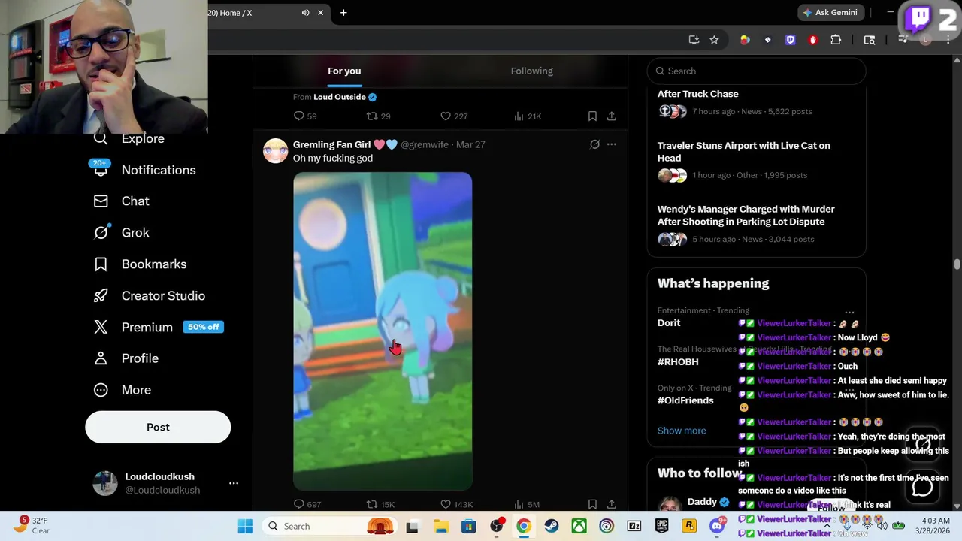Screen dimensions: 962x541
Task: Open Steam from the taskbar
Action: coord(552,527)
